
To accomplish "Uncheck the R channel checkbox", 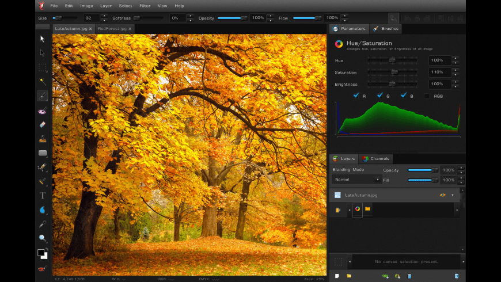I will pos(356,96).
